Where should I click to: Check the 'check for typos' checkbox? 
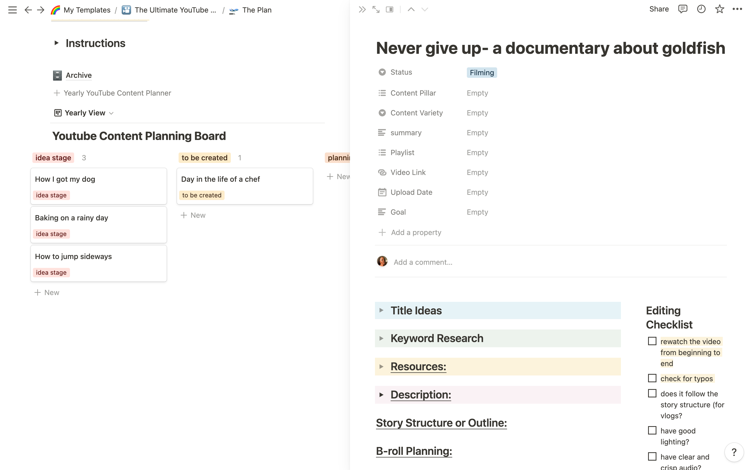coord(652,378)
